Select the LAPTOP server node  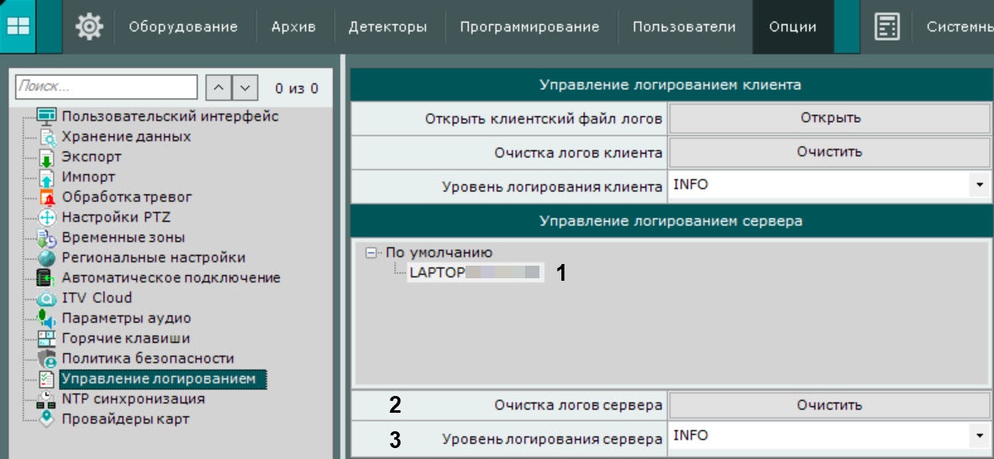pos(475,272)
